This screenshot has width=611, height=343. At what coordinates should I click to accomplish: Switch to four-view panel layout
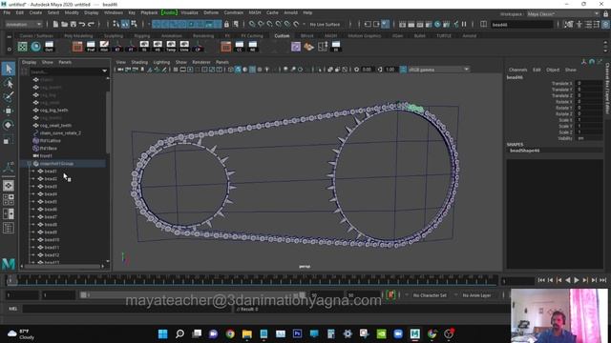[9, 199]
